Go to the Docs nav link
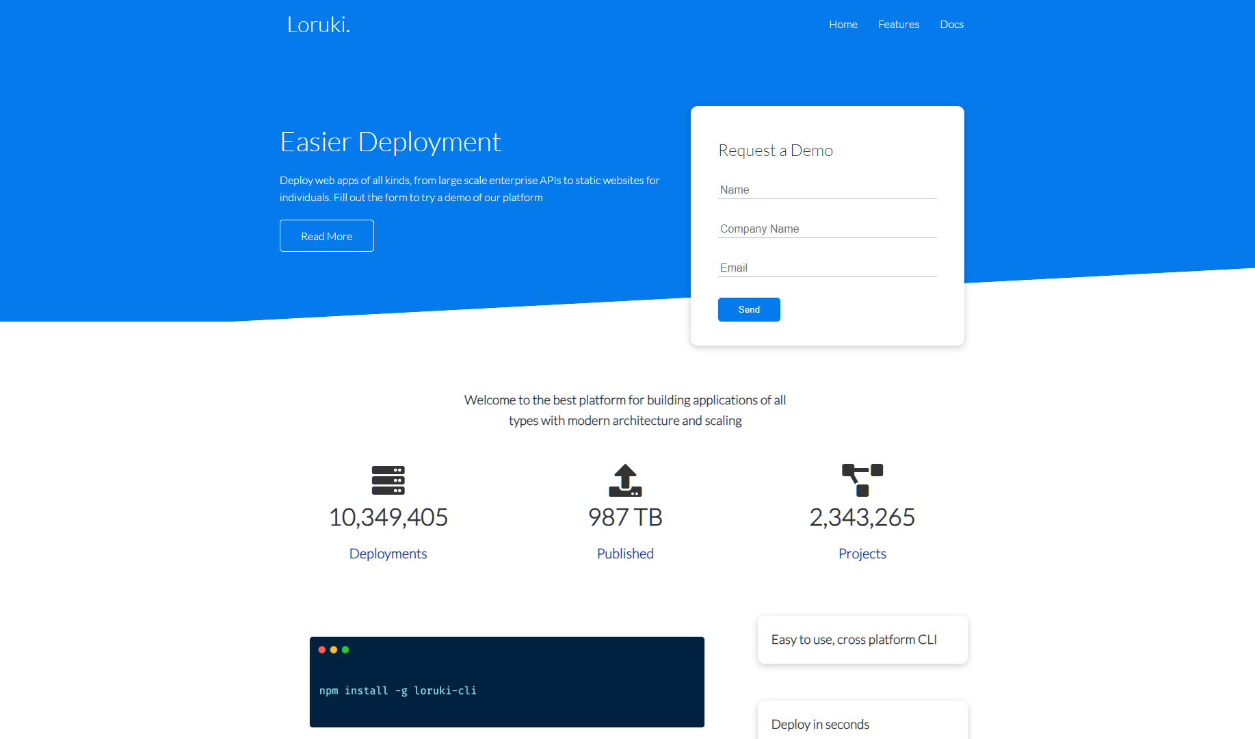Image resolution: width=1255 pixels, height=739 pixels. (951, 25)
